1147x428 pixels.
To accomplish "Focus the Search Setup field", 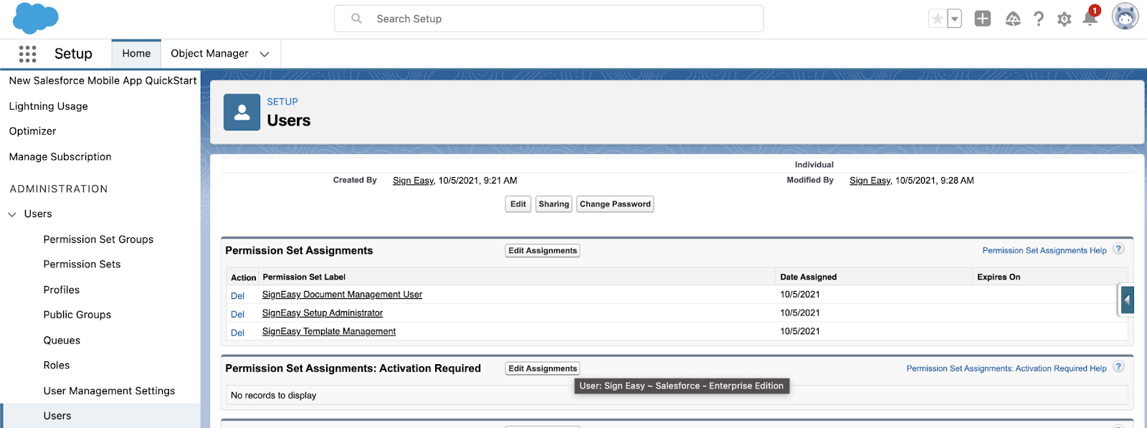I will pos(548,19).
